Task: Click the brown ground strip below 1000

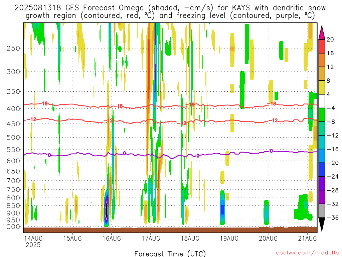Action: pyautogui.click(x=170, y=230)
